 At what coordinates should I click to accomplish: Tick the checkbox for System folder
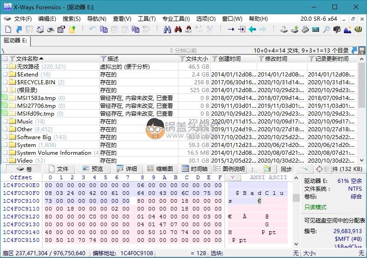click(x=5, y=145)
